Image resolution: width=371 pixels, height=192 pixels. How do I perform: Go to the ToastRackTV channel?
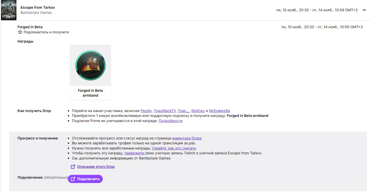(165, 111)
